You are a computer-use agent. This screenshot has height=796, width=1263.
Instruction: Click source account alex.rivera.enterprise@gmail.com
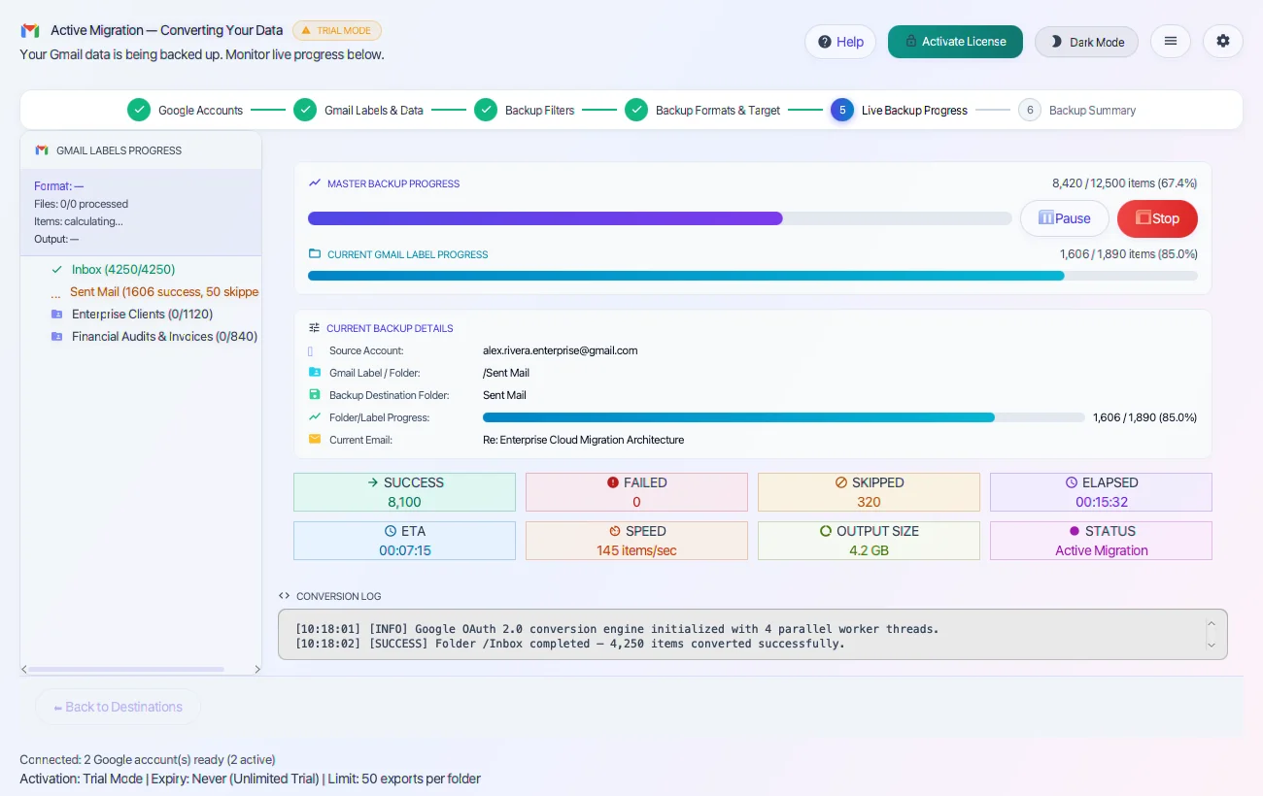(561, 350)
